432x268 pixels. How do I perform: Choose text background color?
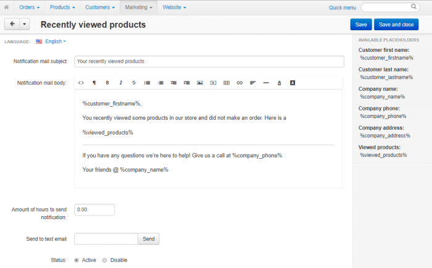coord(293,83)
